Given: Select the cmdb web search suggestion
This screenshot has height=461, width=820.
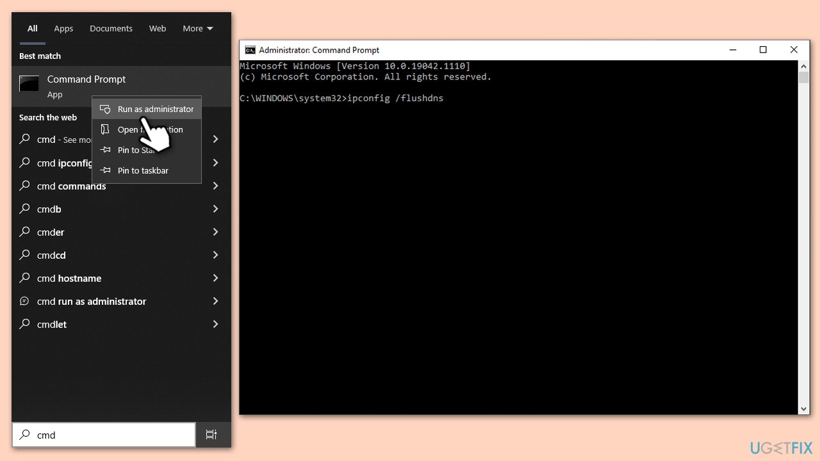Looking at the screenshot, I should click(121, 209).
